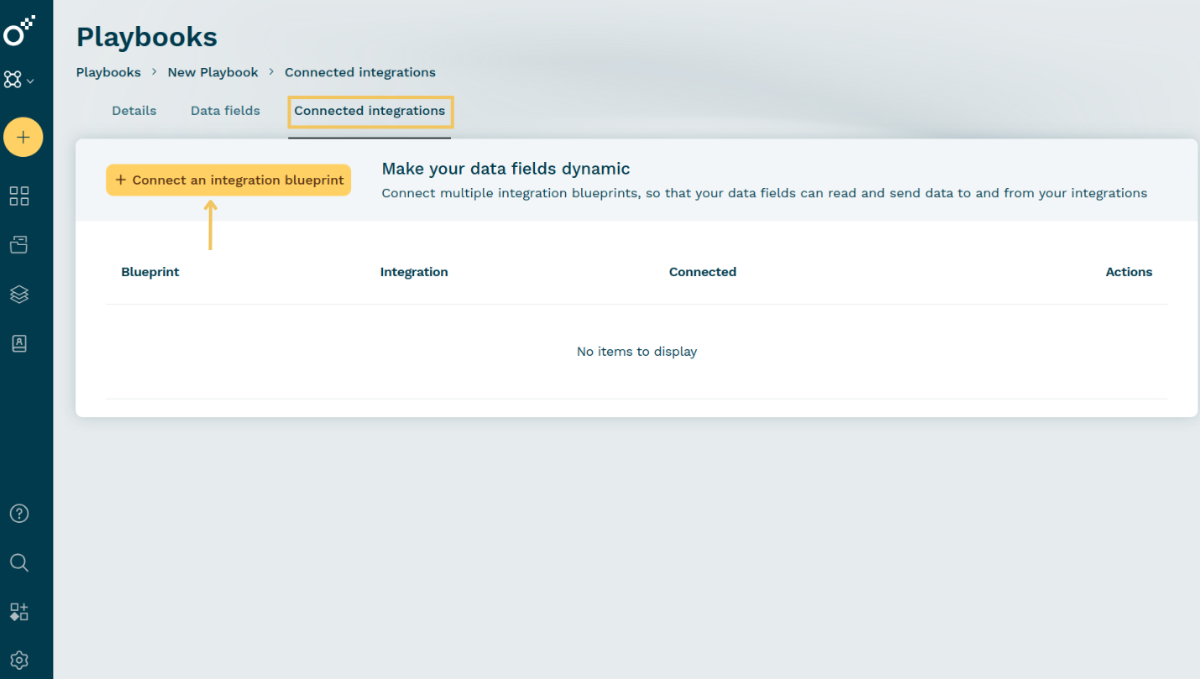Click the 'No items to display' text
The image size is (1200, 679).
coord(637,352)
